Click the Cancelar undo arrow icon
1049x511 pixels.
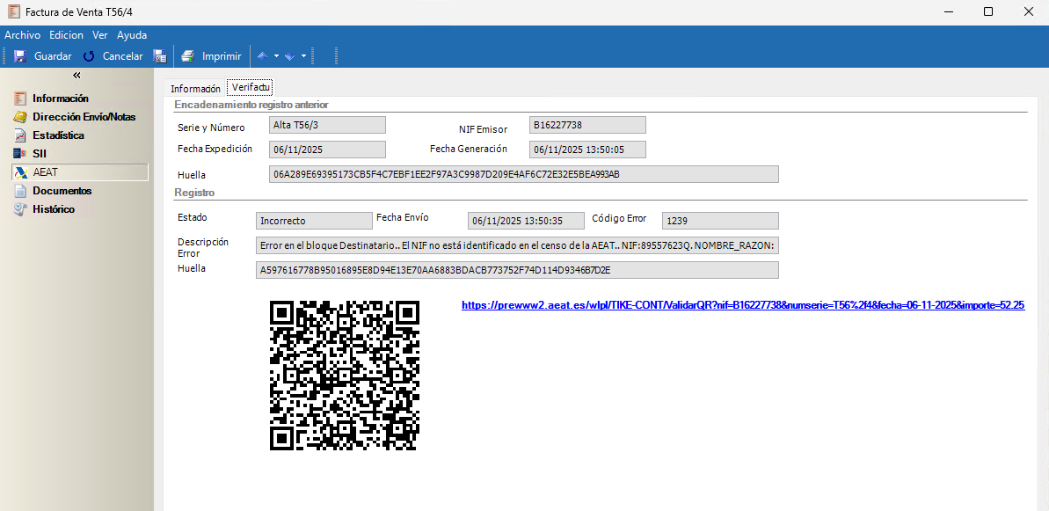point(89,56)
